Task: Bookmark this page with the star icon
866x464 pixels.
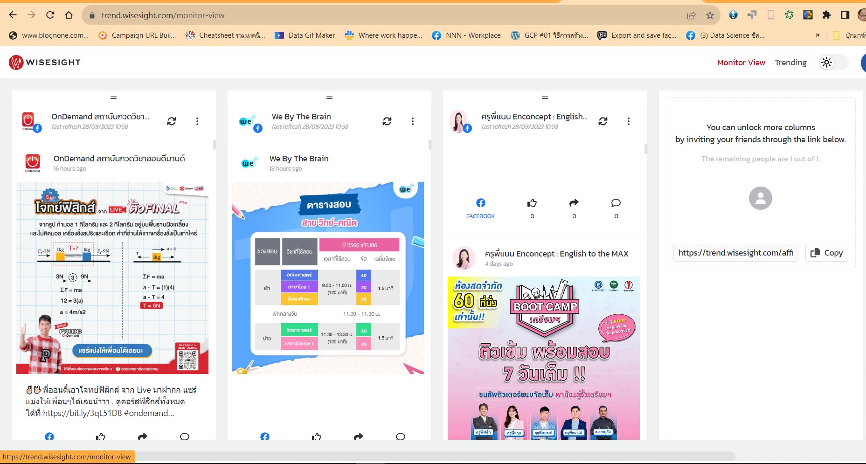Action: click(710, 15)
